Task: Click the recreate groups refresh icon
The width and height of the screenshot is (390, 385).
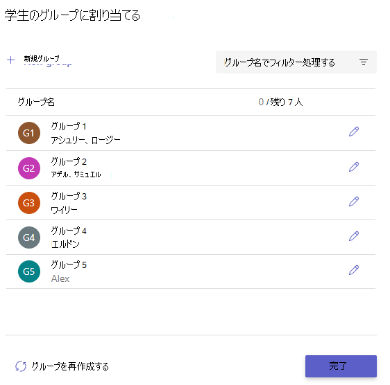Action: 21,366
